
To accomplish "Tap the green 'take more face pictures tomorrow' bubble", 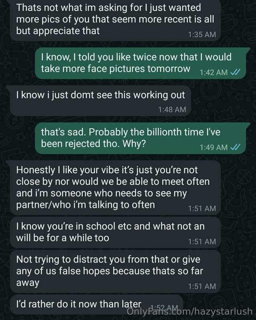I will click(141, 63).
